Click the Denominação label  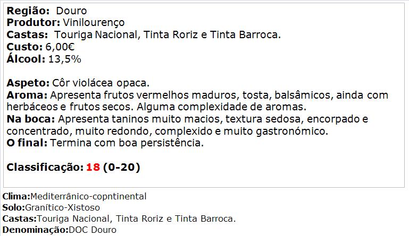point(35,230)
